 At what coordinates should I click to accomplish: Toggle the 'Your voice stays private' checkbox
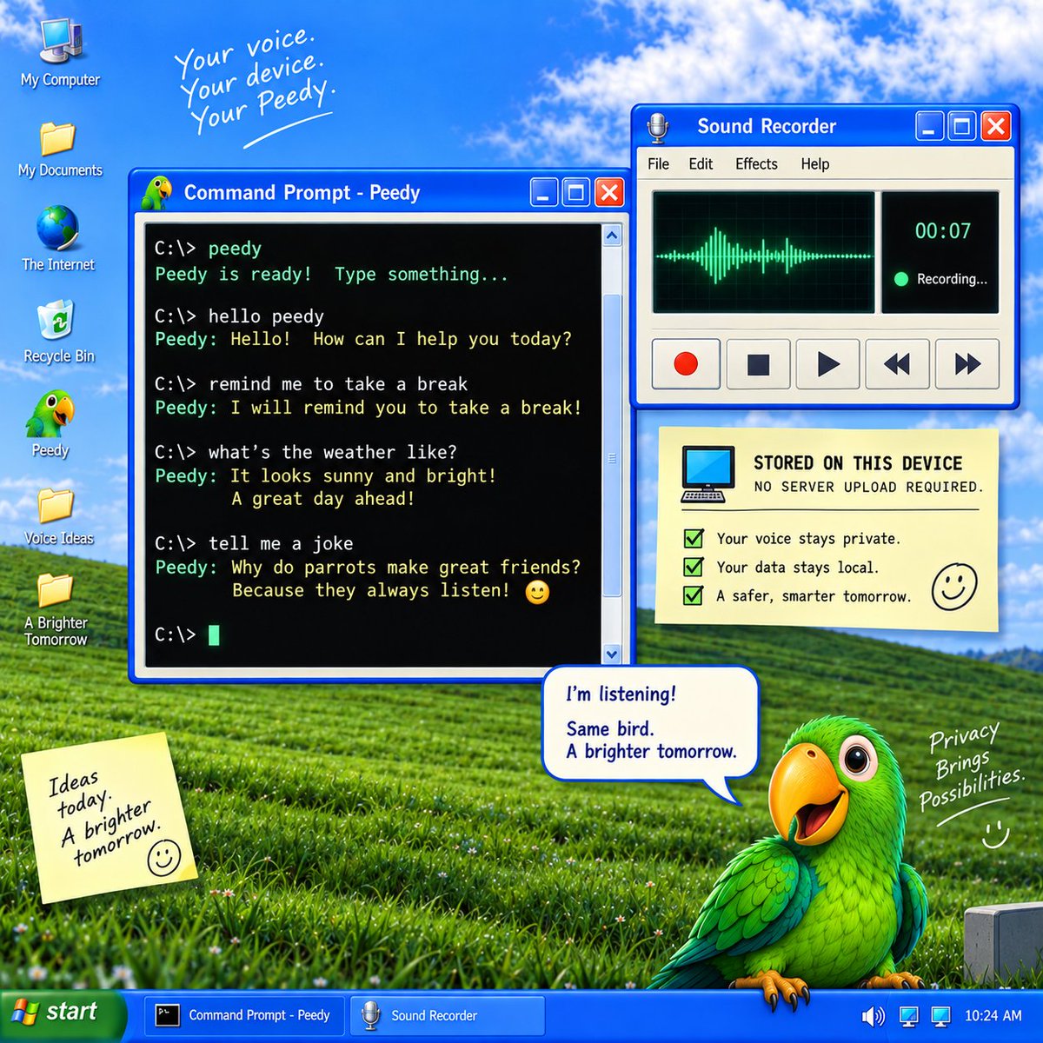point(694,538)
